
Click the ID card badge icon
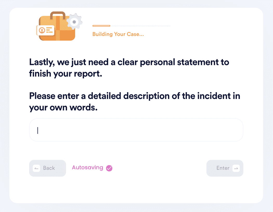(45, 30)
